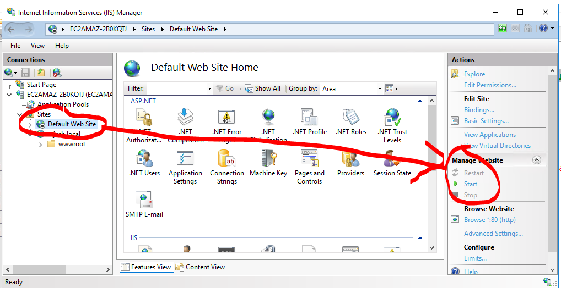561x288 pixels.
Task: Open the Machine Key feature icon
Action: point(268,159)
